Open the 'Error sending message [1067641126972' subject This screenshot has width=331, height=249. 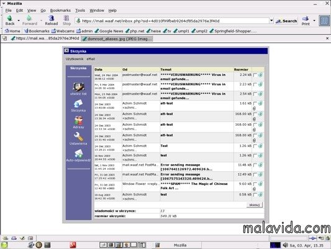pyautogui.click(x=186, y=167)
